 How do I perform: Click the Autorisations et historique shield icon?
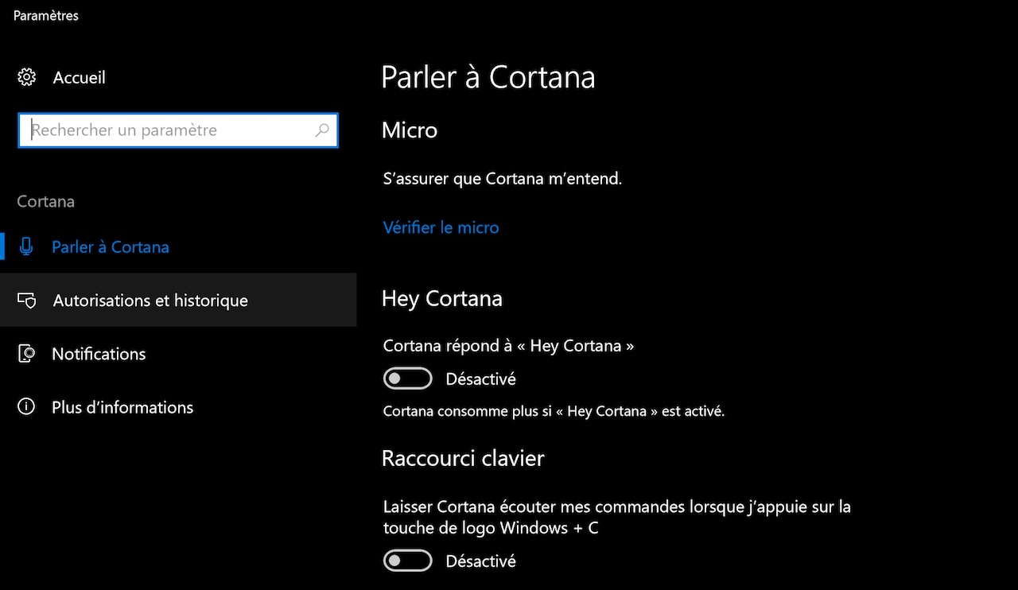click(x=26, y=301)
